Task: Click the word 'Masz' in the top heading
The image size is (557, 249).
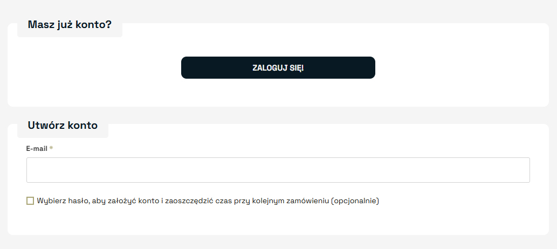Action: click(39, 25)
